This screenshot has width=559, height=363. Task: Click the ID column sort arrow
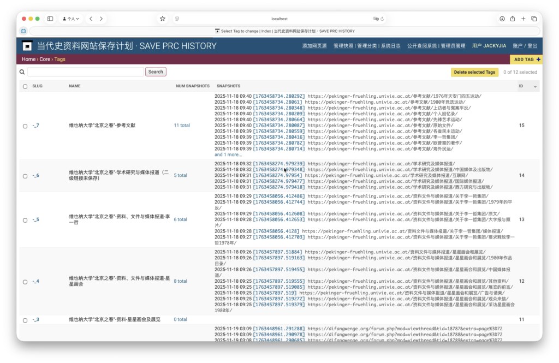pos(535,87)
